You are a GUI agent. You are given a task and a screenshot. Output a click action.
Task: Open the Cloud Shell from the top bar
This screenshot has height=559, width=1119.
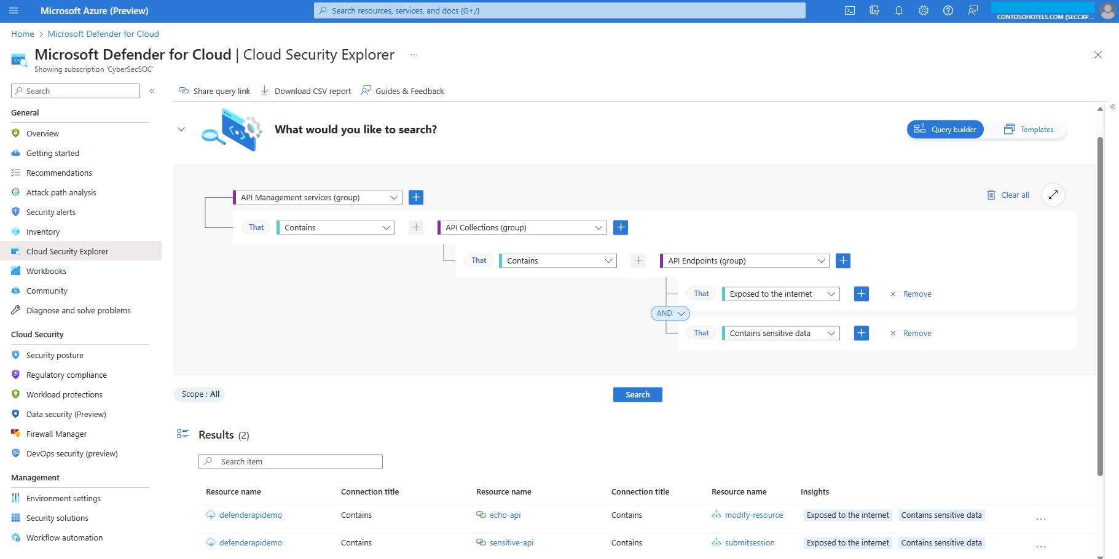click(850, 10)
